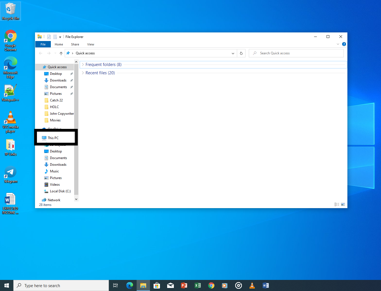This screenshot has width=381, height=291.
Task: Open the Music folder
Action: click(x=55, y=171)
